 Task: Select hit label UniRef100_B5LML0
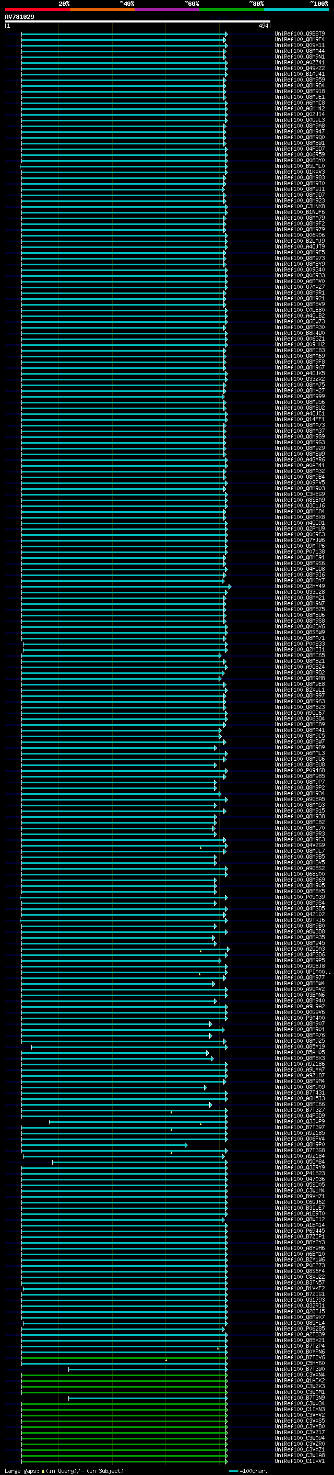300,166
